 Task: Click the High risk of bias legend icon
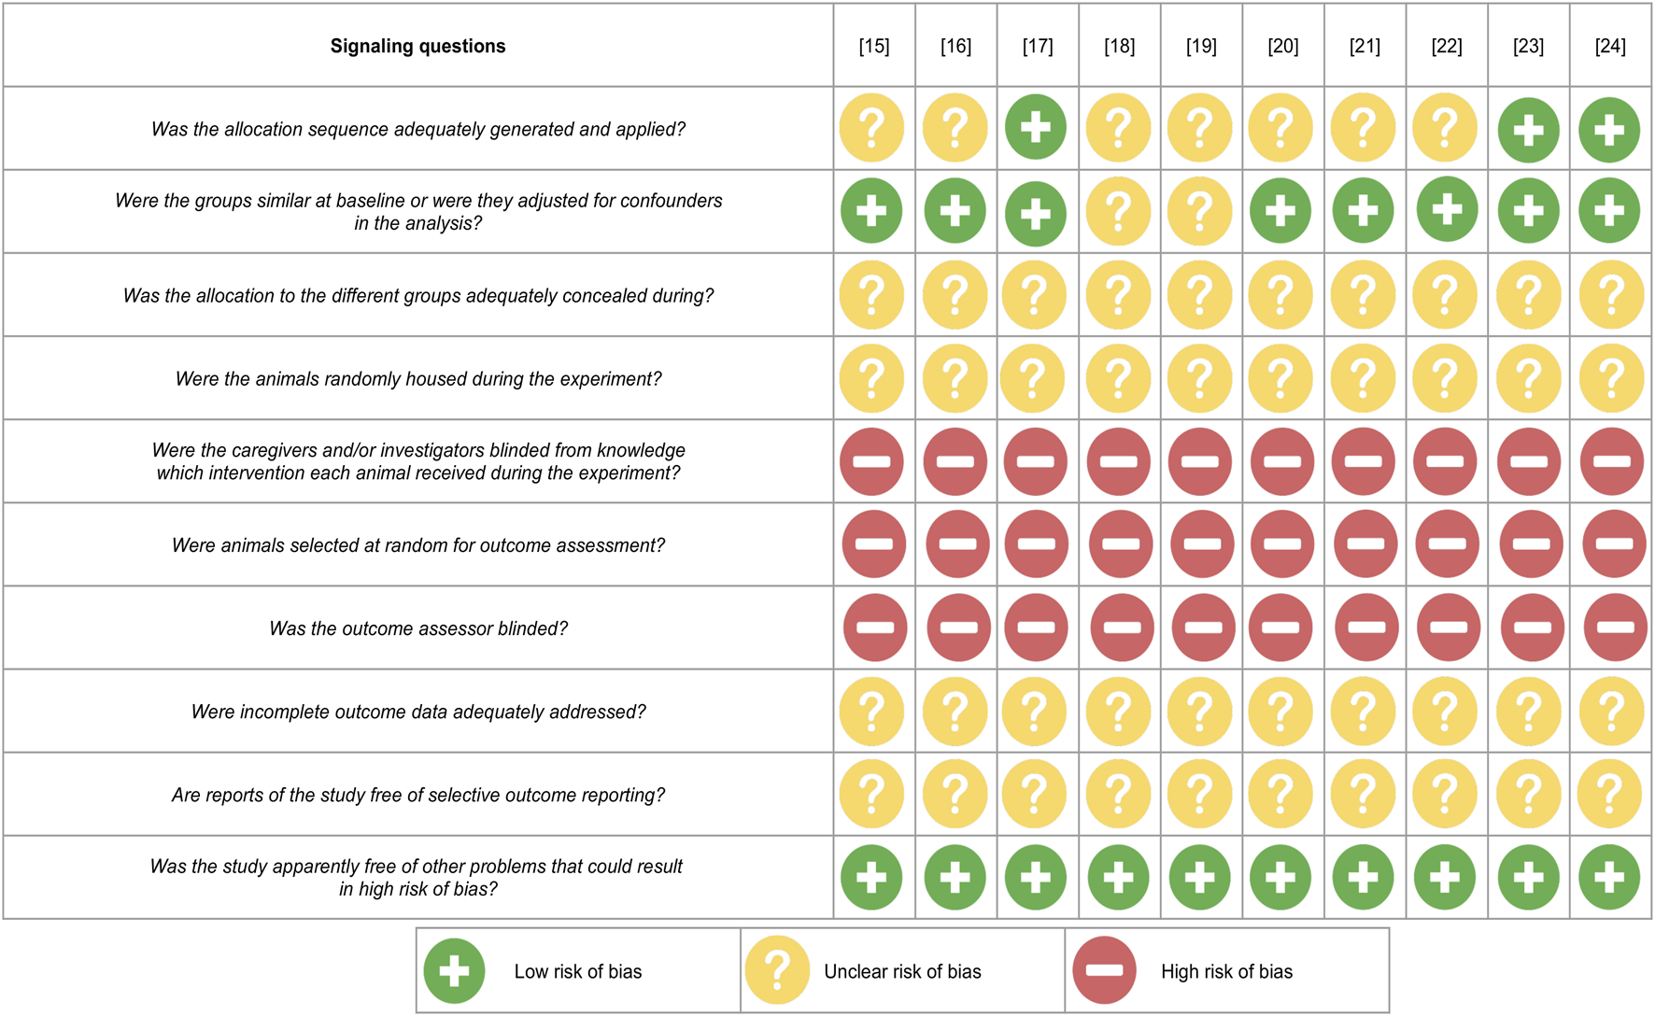click(x=1104, y=971)
